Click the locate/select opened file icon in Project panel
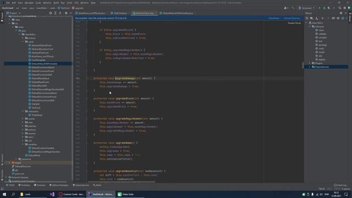The width and height of the screenshot is (352, 198). tap(51, 13)
